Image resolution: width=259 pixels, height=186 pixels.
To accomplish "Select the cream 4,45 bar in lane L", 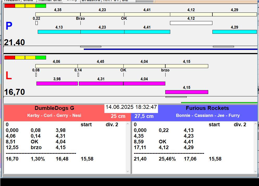I will (100, 66).
